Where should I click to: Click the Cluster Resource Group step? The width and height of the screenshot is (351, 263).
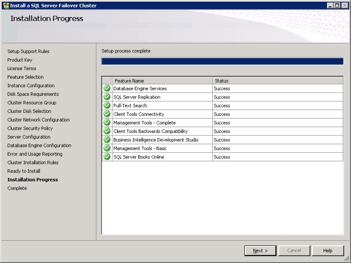coord(32,103)
